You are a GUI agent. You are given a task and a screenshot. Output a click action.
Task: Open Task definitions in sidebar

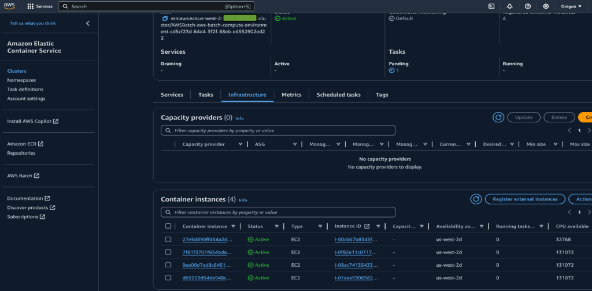tap(25, 89)
